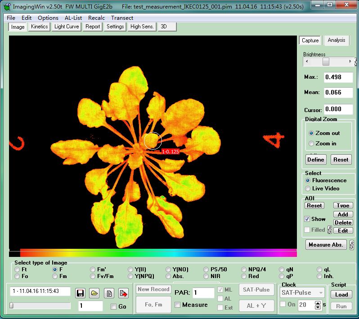Select the Zoom in radio option
359x319 pixels.
(311, 144)
